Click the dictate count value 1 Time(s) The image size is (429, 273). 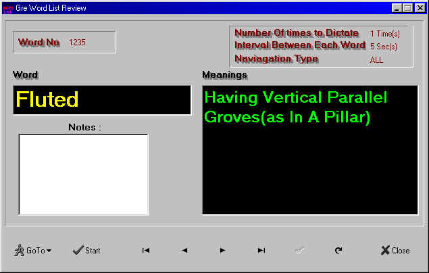pyautogui.click(x=384, y=33)
